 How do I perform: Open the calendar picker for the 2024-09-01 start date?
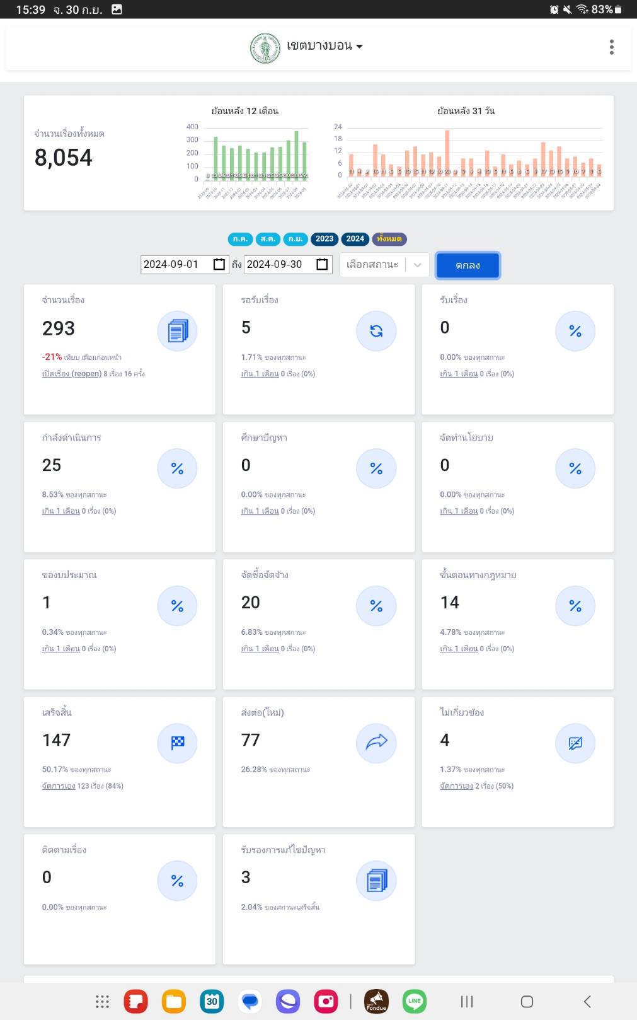(219, 264)
